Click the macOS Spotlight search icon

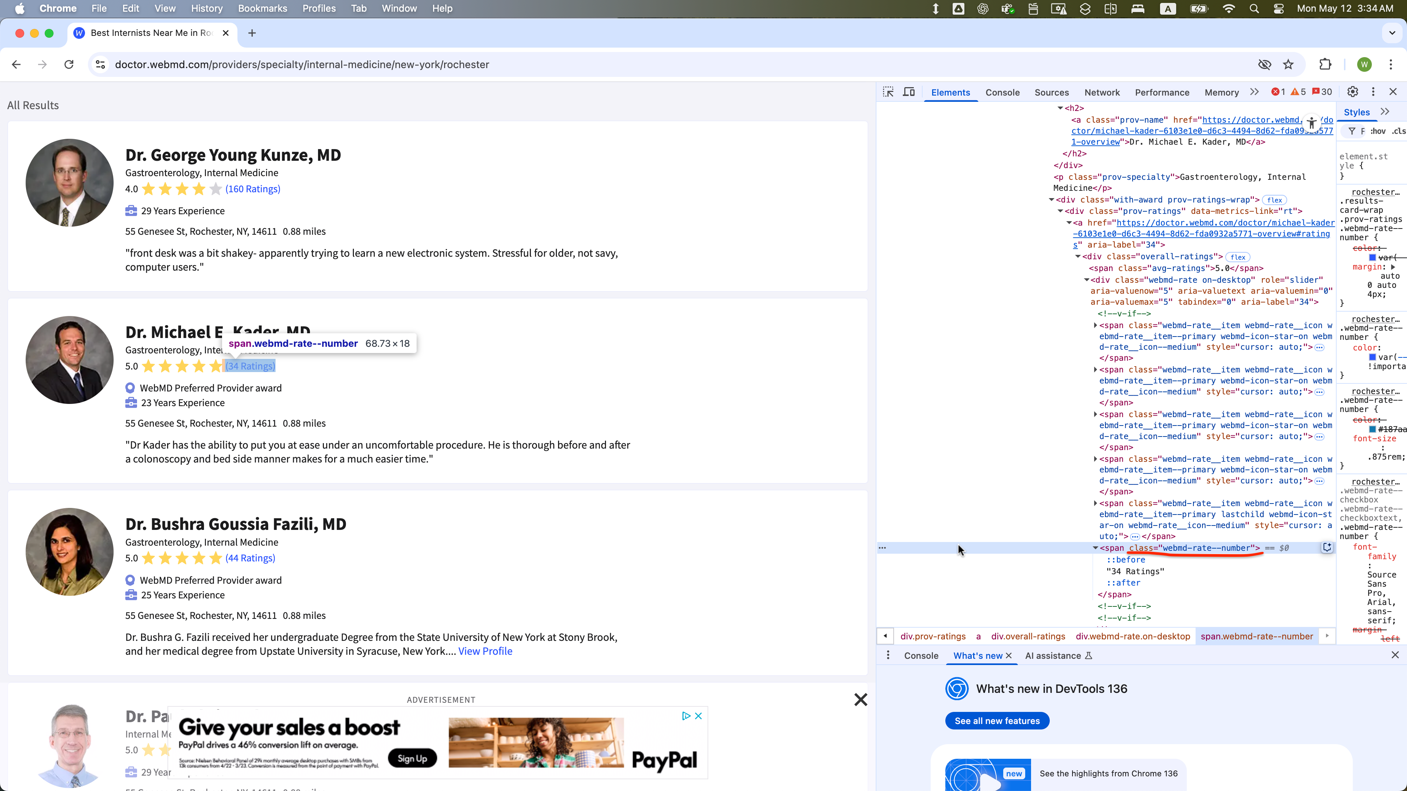click(x=1254, y=9)
